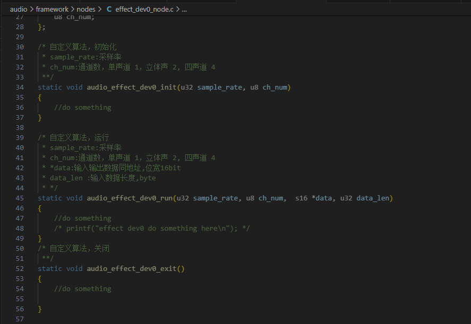Click the closing "};" on line 28
The height and width of the screenshot is (324, 471).
coord(42,27)
